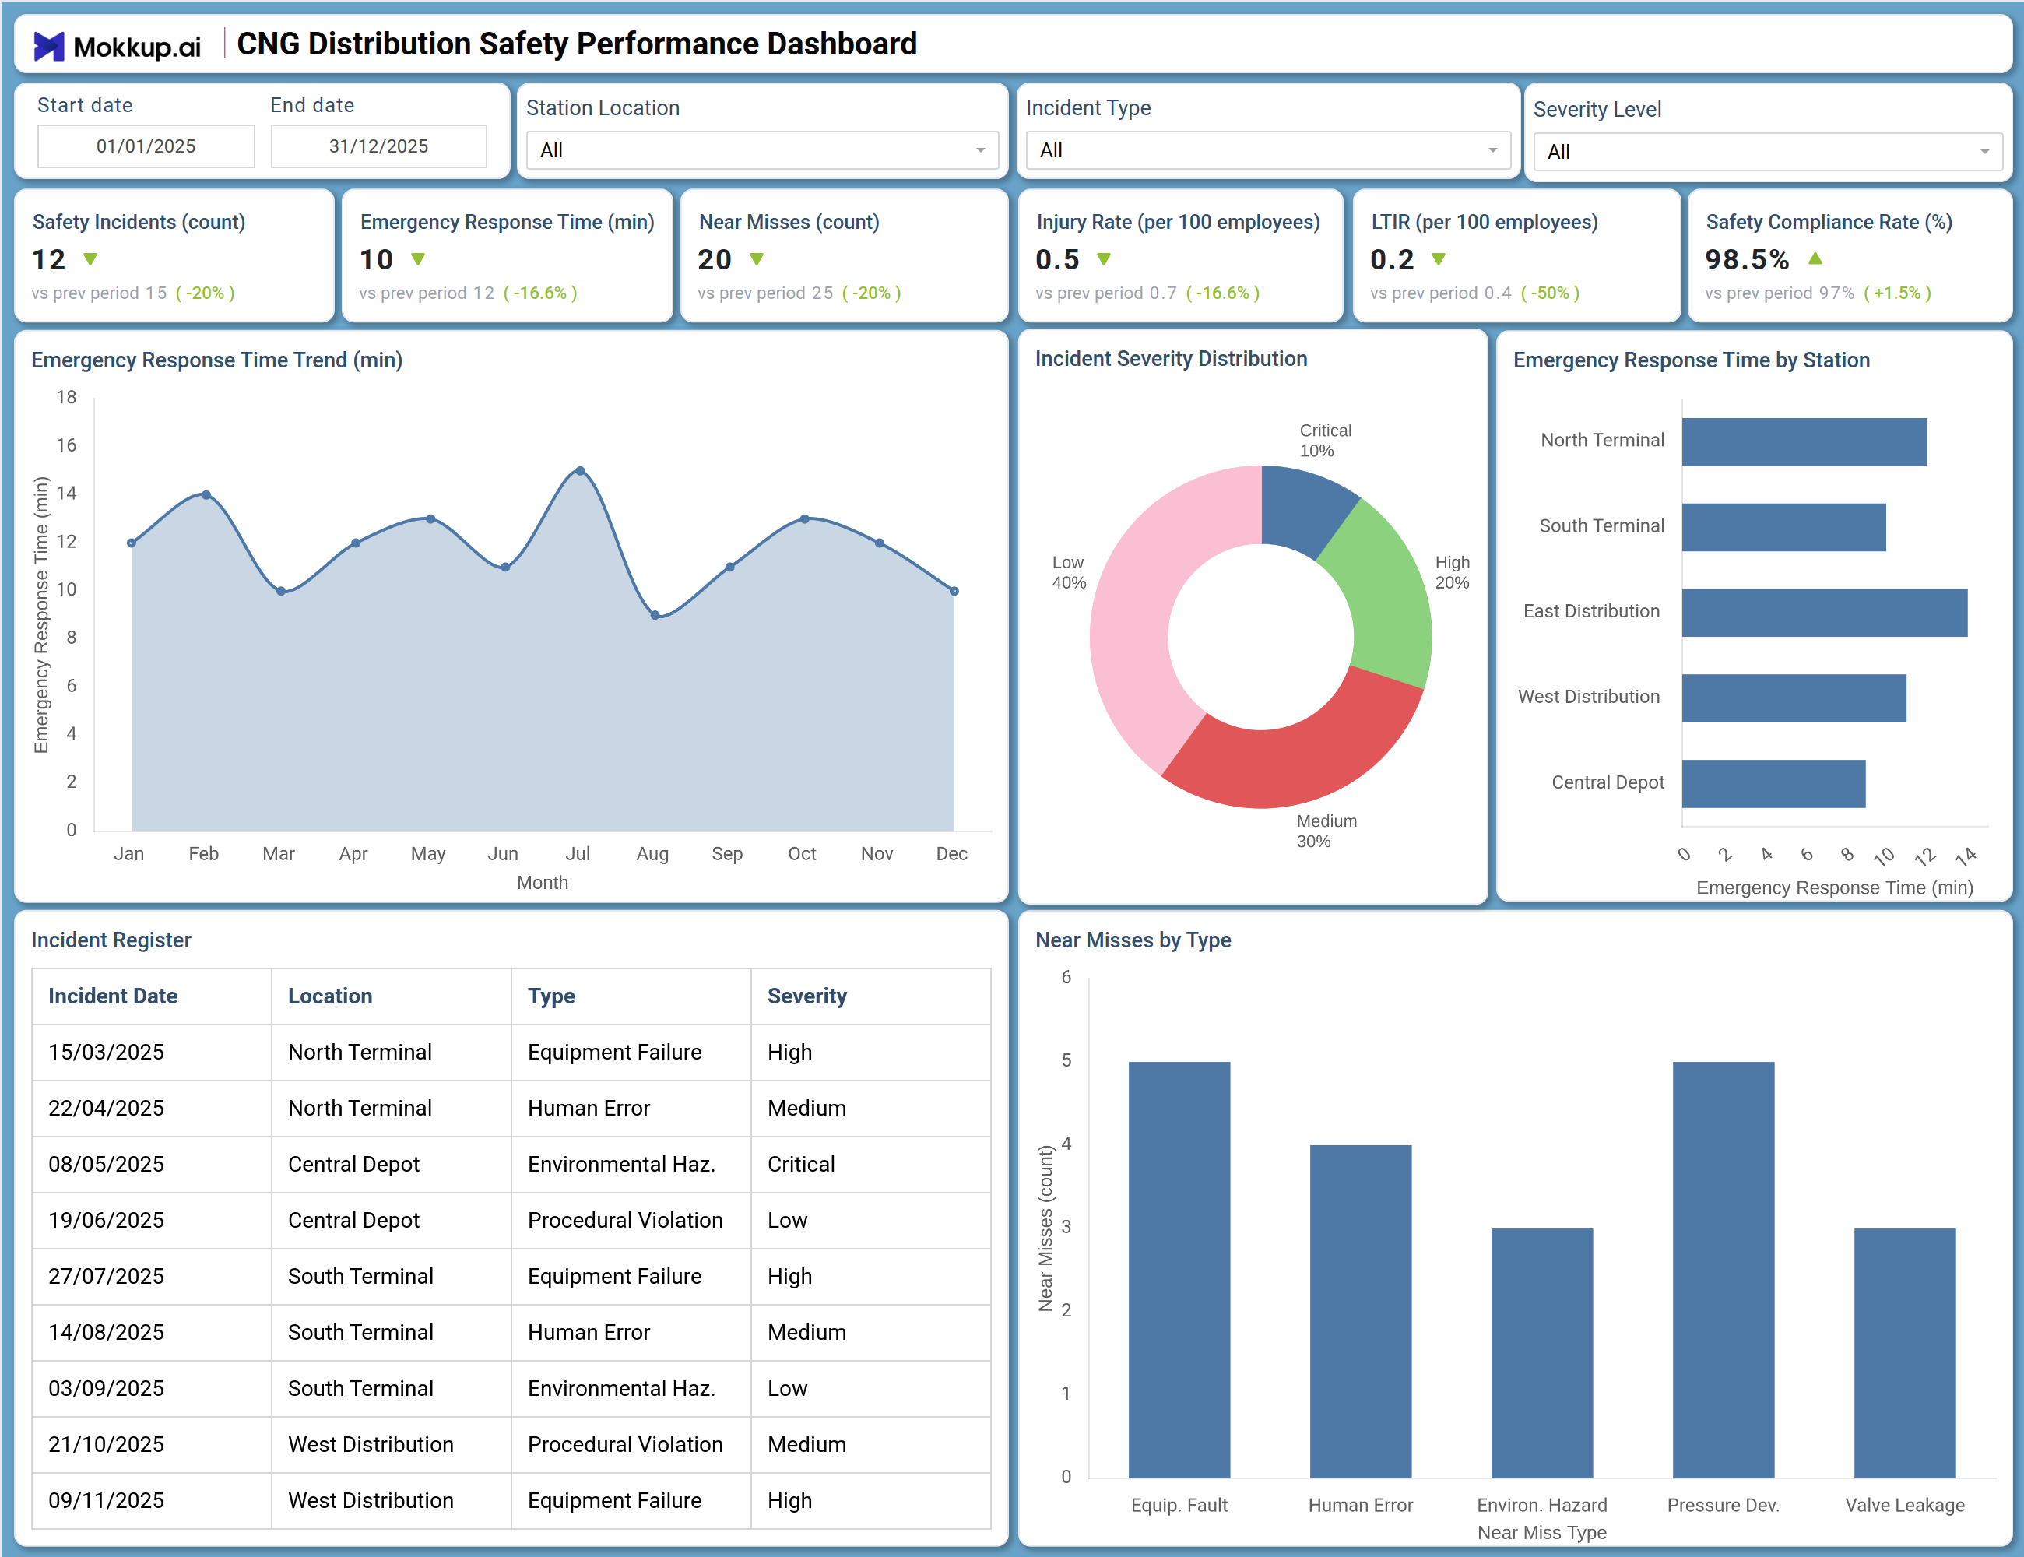Click the Near Misses down-trend arrow
Viewport: 2024px width, 1557px height.
click(x=756, y=258)
